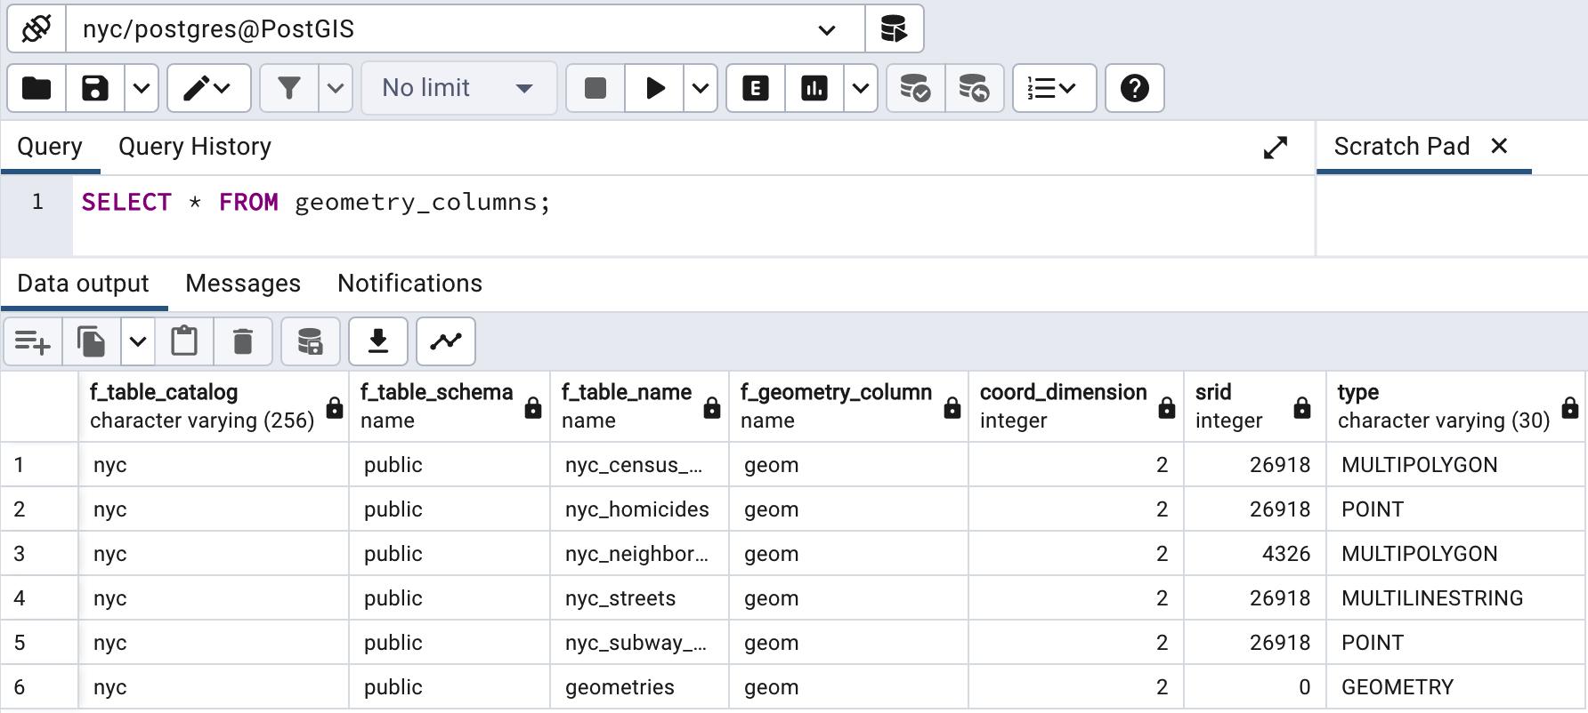Image resolution: width=1588 pixels, height=713 pixels.
Task: Close the Scratch Pad panel
Action: (1499, 146)
